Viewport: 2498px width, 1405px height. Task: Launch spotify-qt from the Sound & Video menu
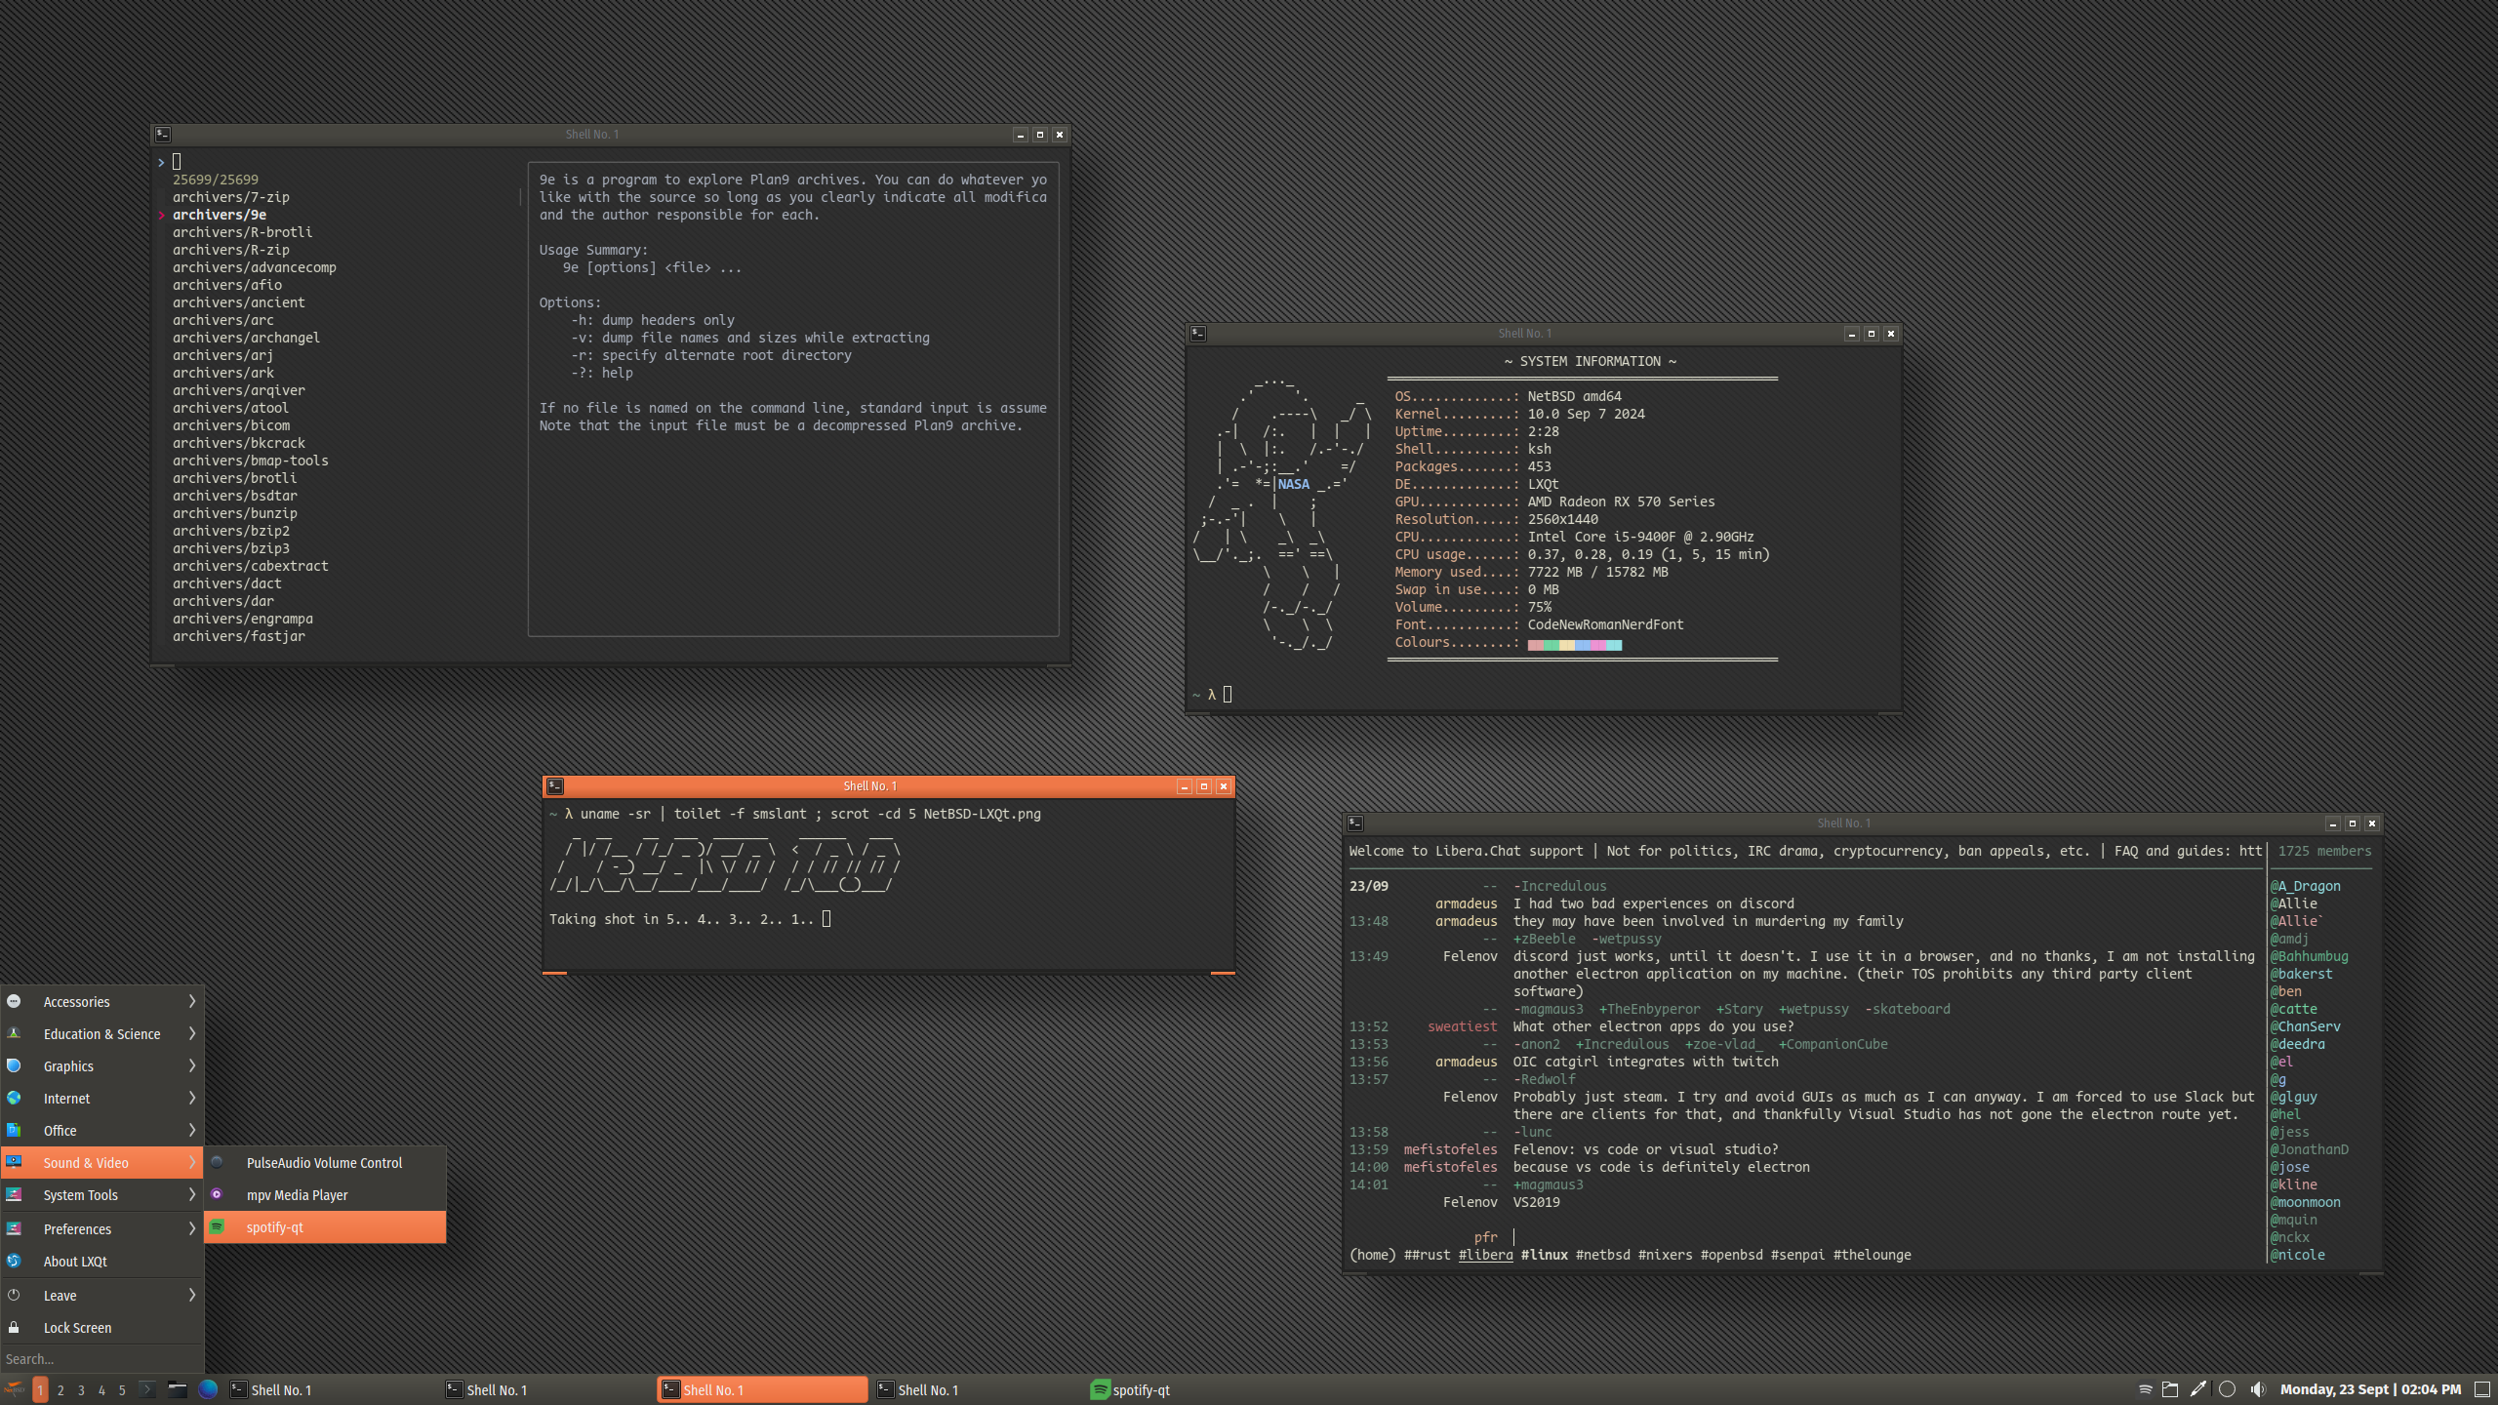pyautogui.click(x=324, y=1227)
